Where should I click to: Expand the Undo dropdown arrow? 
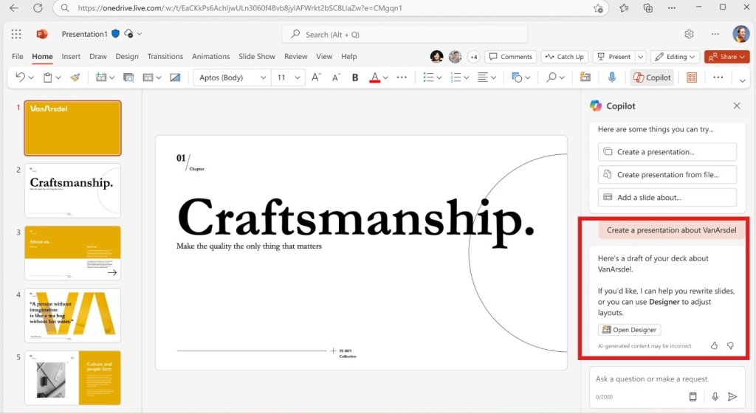[x=31, y=77]
